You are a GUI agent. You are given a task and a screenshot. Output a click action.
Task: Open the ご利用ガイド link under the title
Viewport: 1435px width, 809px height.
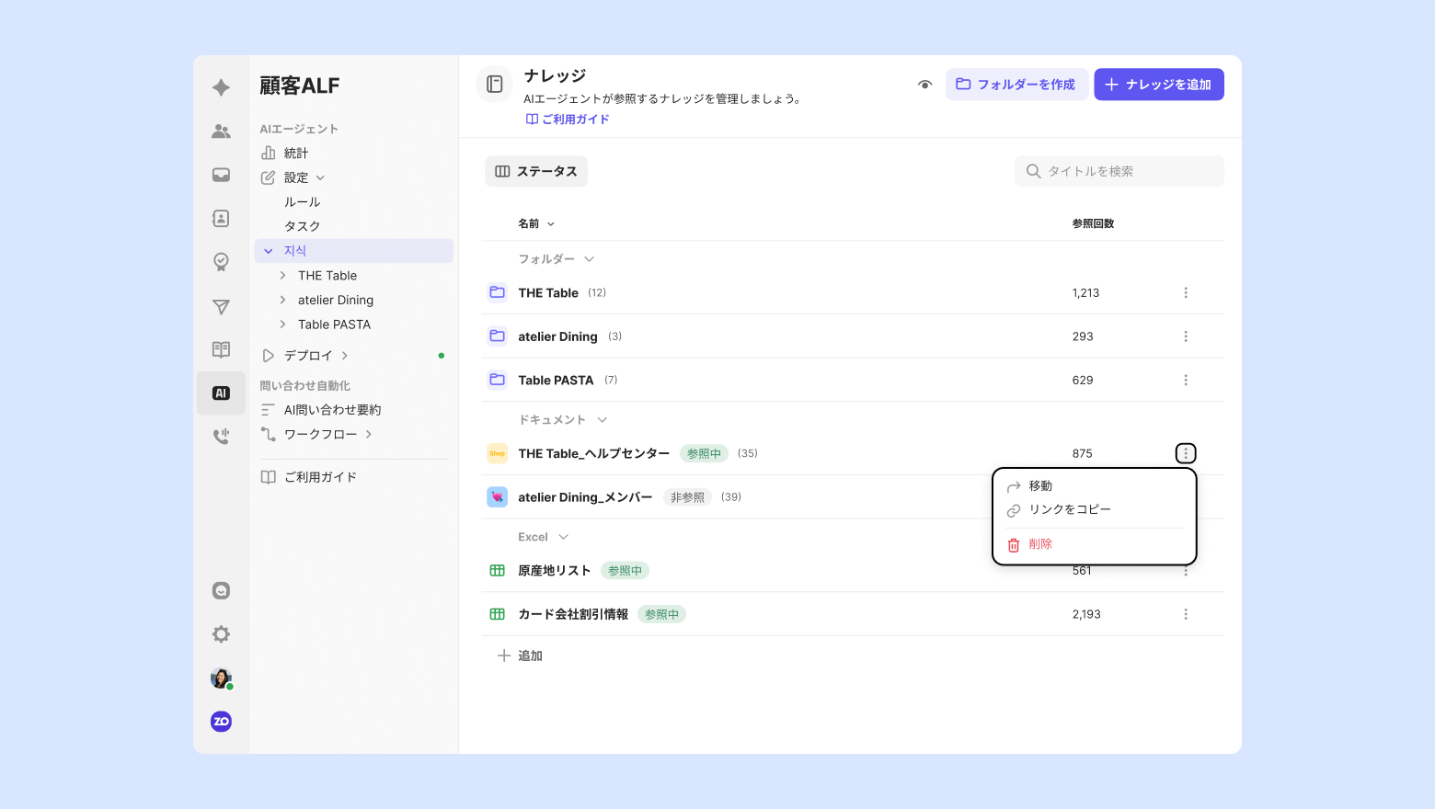click(568, 120)
